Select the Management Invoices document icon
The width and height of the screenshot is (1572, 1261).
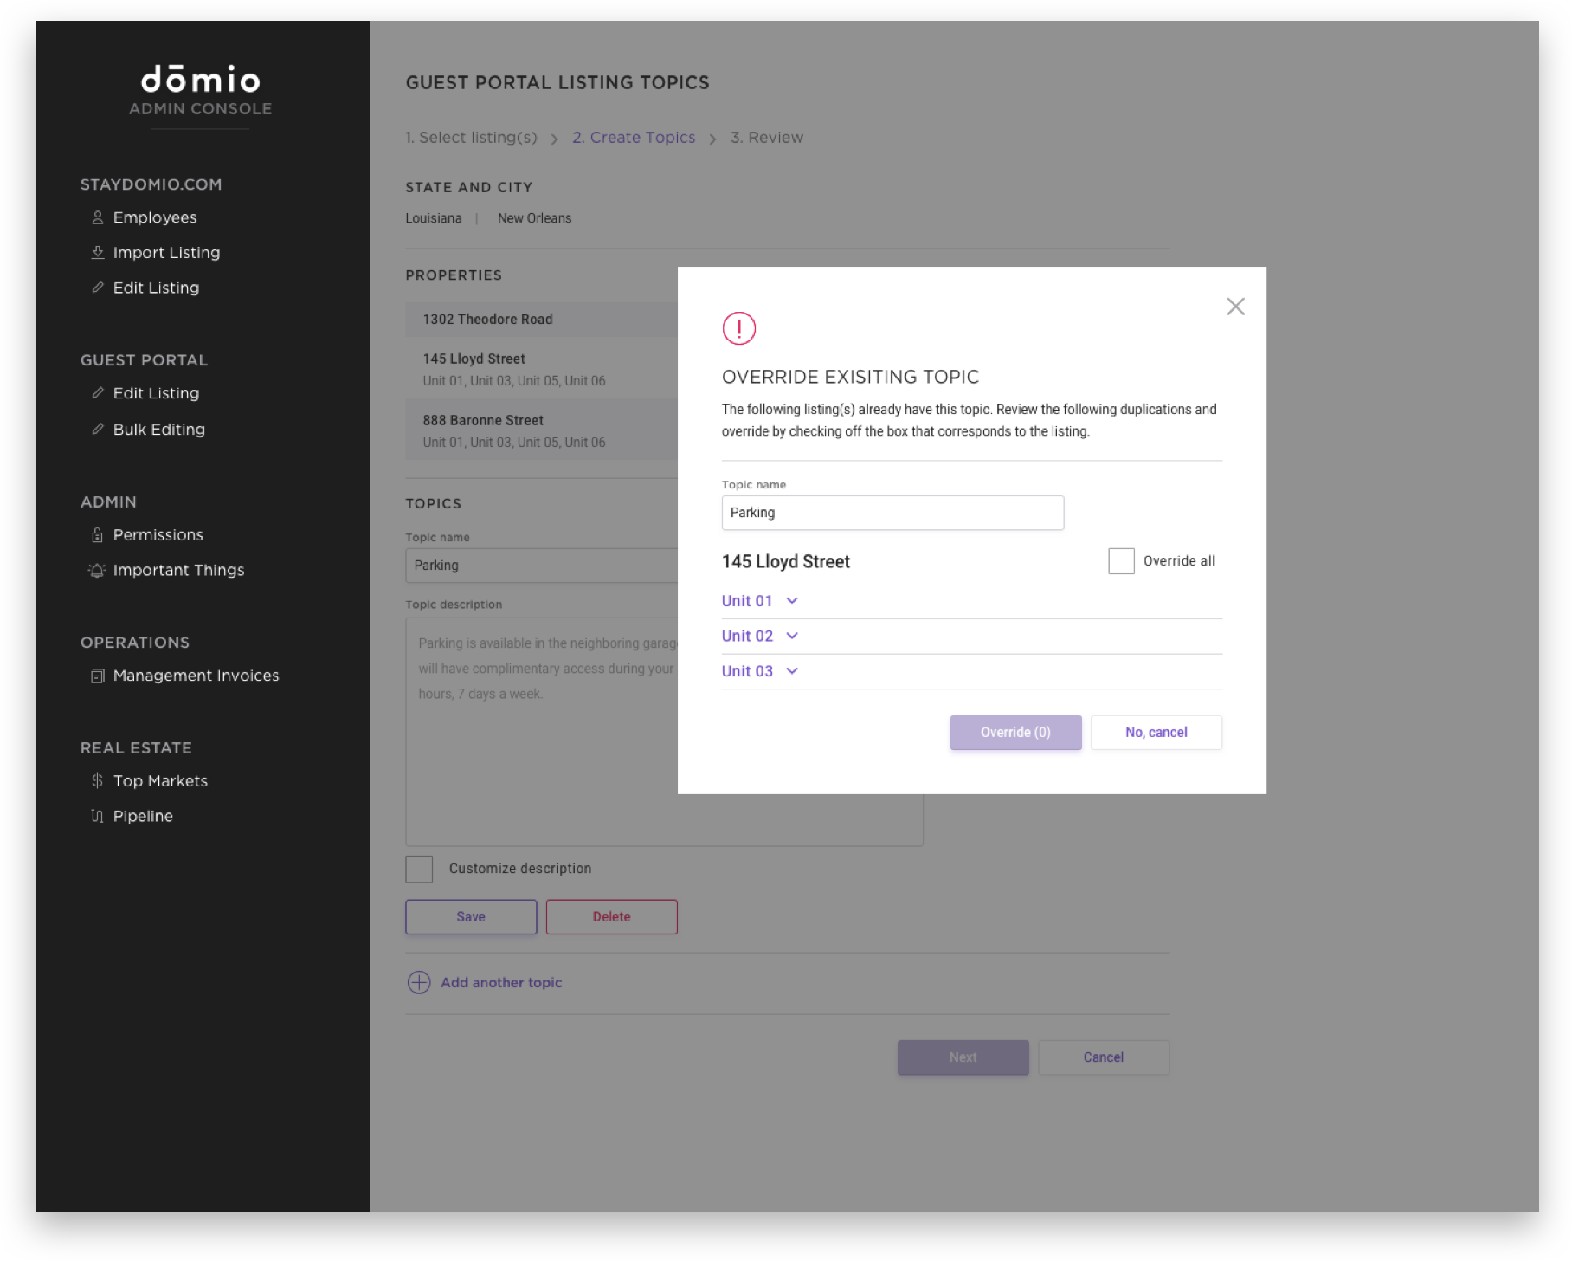click(97, 675)
